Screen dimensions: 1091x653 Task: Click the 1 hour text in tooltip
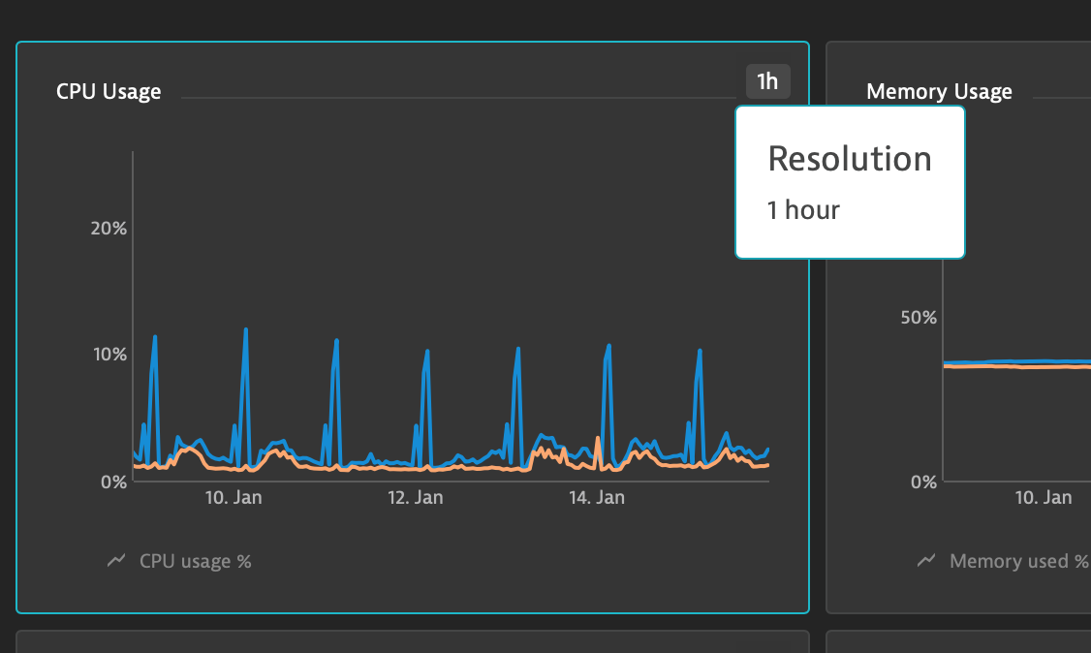803,209
